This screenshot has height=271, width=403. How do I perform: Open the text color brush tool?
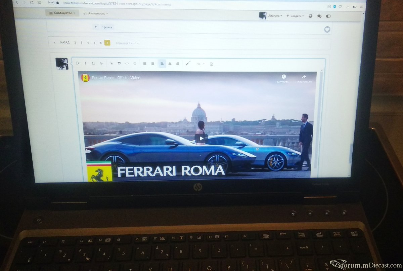188,63
